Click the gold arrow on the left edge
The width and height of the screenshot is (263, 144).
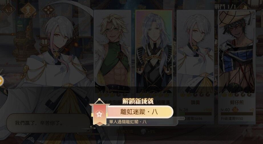[1, 81]
